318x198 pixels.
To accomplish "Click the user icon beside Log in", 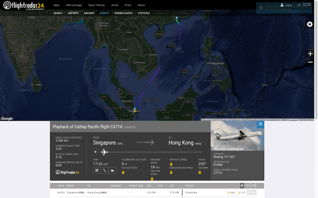I will coord(282,4).
